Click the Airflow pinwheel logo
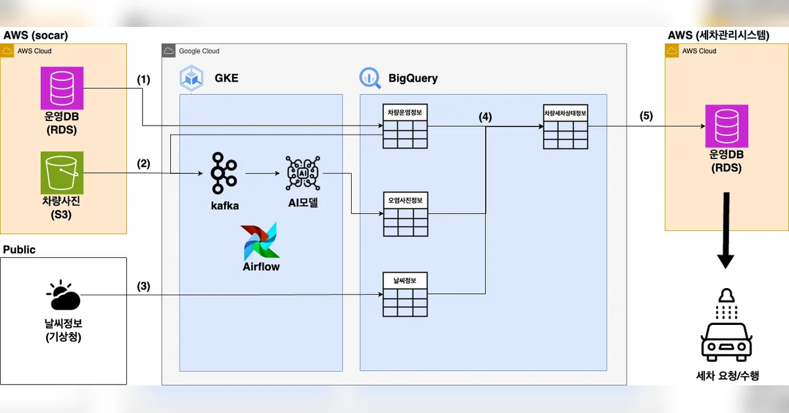789x413 pixels. [x=260, y=241]
